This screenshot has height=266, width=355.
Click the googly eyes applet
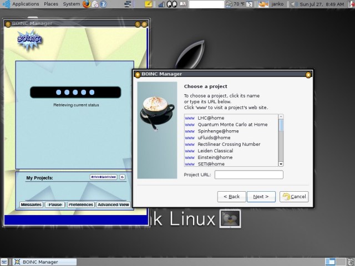[172, 4]
